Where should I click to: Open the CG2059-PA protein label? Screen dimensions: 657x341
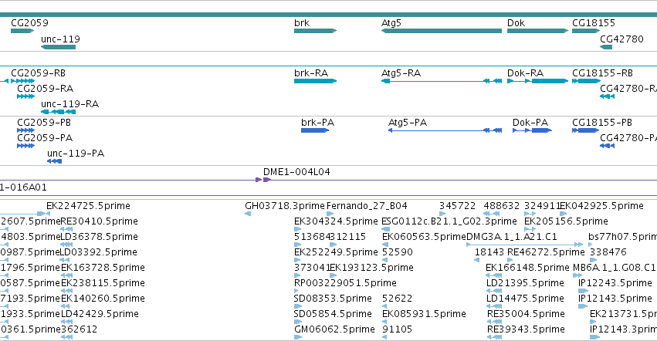[x=45, y=138]
